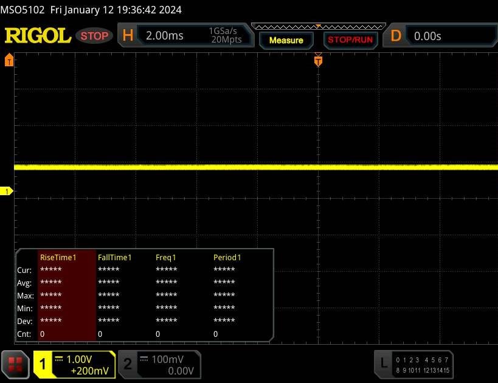
Task: Click the Min: row label
Action: coord(25,308)
